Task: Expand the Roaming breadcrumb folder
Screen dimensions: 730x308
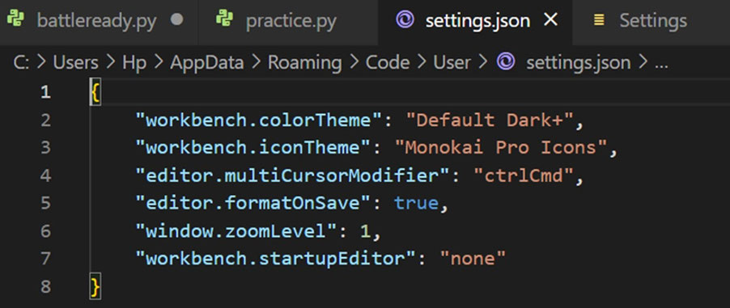Action: [x=304, y=62]
